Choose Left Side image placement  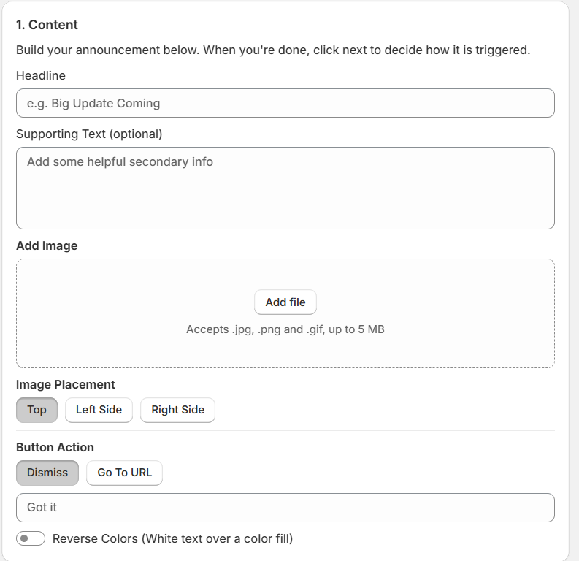point(99,410)
